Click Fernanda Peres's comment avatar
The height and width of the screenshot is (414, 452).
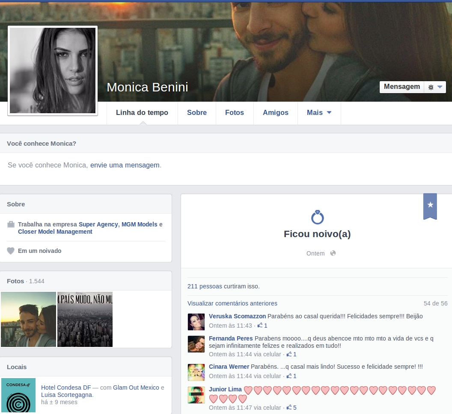196,344
